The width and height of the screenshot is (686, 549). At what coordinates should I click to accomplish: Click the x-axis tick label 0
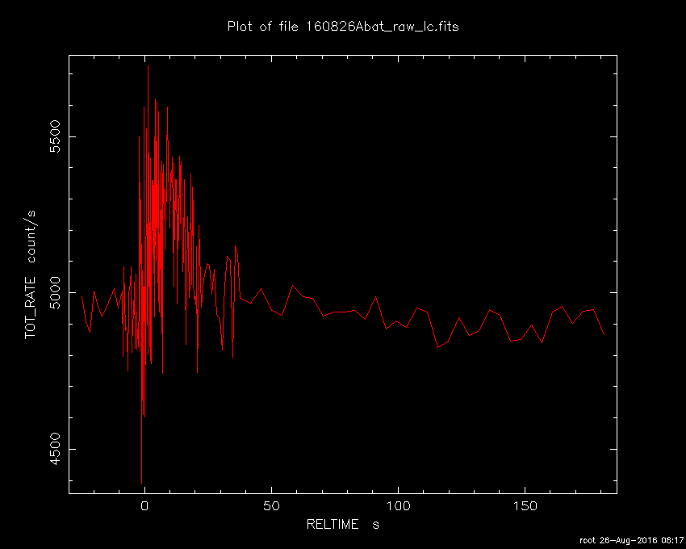[144, 506]
